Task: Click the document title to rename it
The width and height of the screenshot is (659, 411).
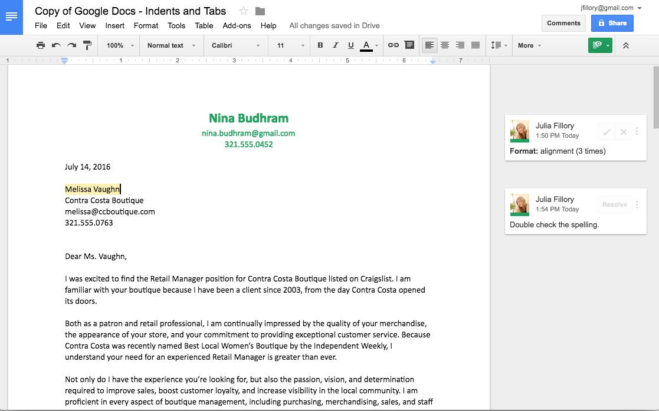Action: point(130,11)
